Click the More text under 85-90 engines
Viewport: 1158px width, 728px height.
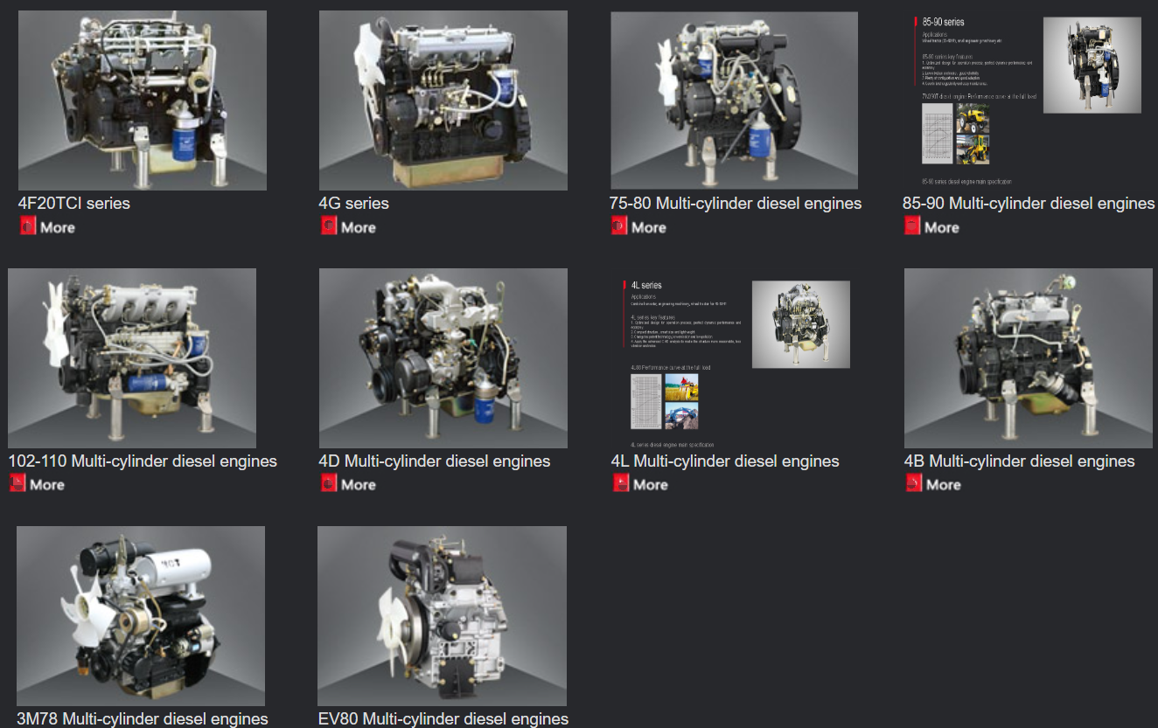(x=942, y=227)
